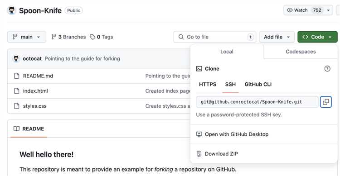Click the octocat commit author avatar

click(16, 58)
